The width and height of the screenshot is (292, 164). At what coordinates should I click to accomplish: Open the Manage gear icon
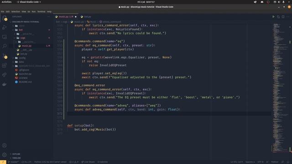pos(5,155)
